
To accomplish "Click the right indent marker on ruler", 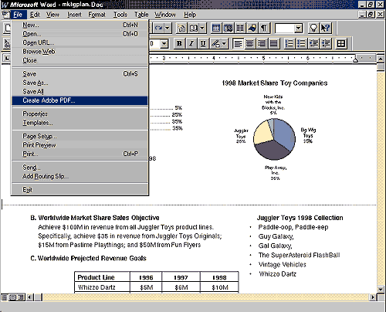I will click(x=355, y=60).
